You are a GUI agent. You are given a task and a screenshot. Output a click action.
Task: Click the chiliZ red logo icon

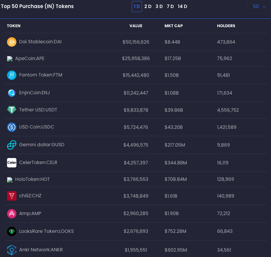click(12, 196)
